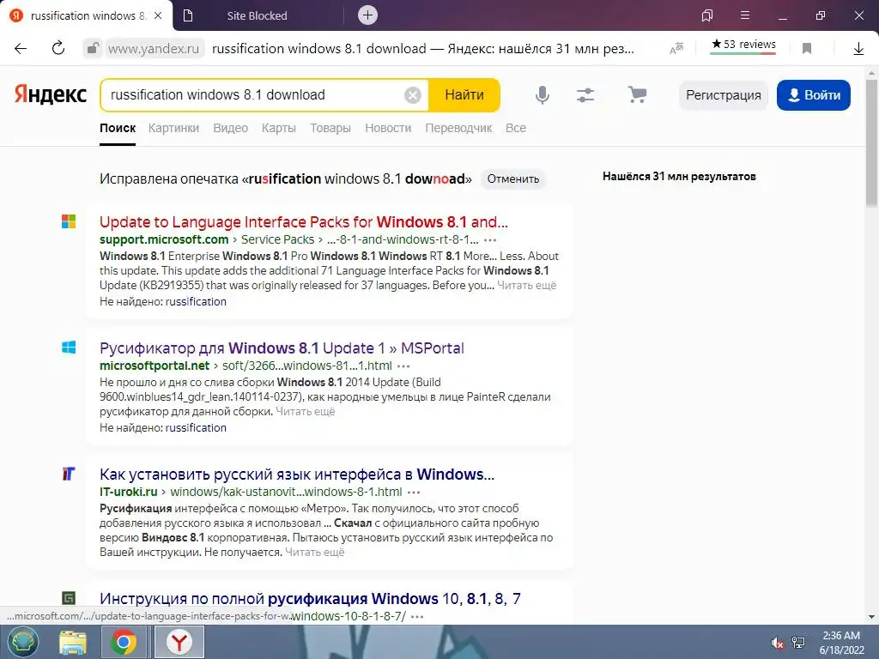Click the tab collections icon in title bar
The width and height of the screenshot is (879, 659).
tap(707, 15)
